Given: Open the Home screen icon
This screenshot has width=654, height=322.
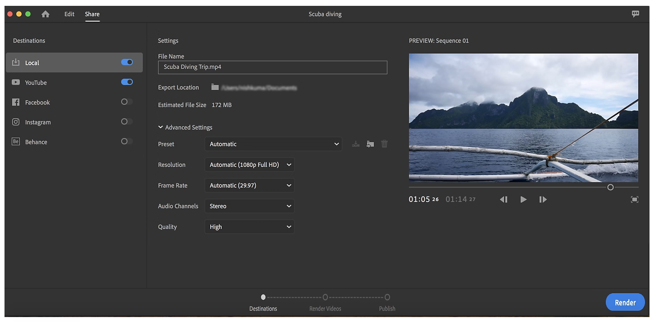Looking at the screenshot, I should [45, 14].
